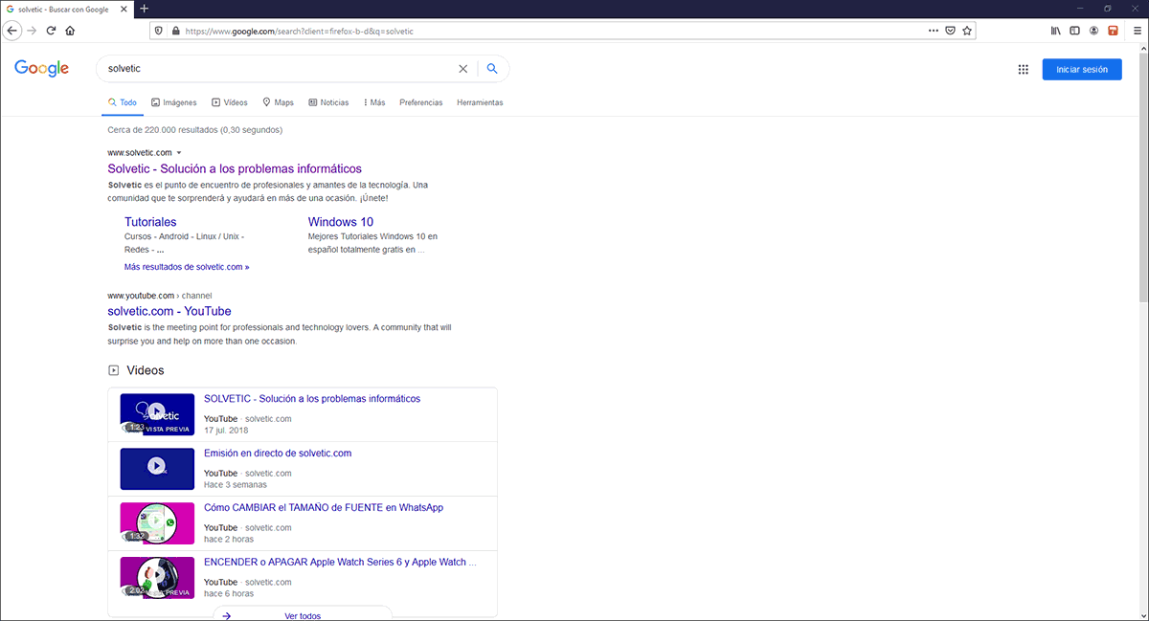Viewport: 1149px width, 621px height.
Task: Open Cómo CAMBIAR el TAMAÑO de FUENTE video
Action: point(324,507)
